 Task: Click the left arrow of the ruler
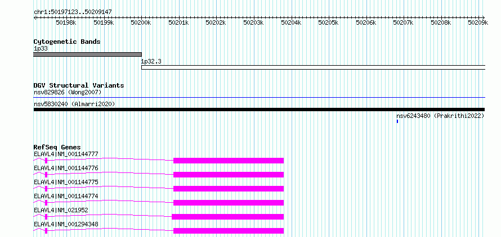point(35,17)
